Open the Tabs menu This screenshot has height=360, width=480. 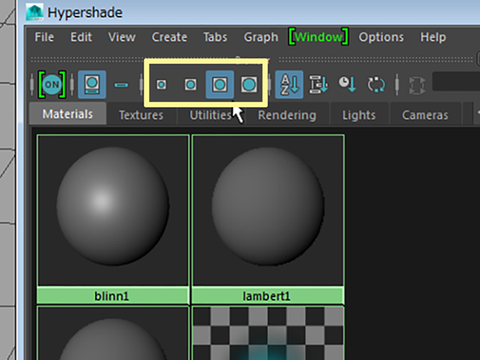215,37
